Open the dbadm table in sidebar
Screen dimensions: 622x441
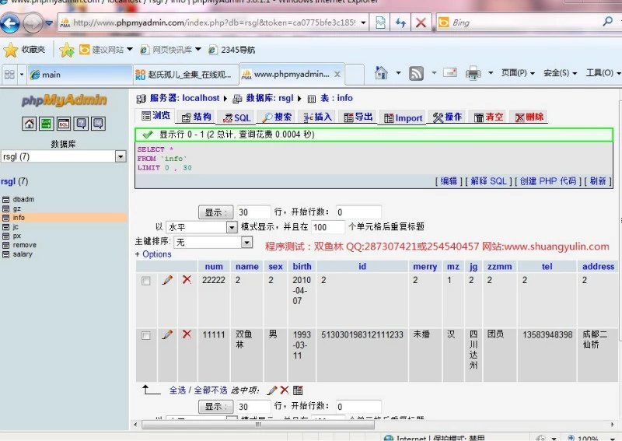[23, 199]
